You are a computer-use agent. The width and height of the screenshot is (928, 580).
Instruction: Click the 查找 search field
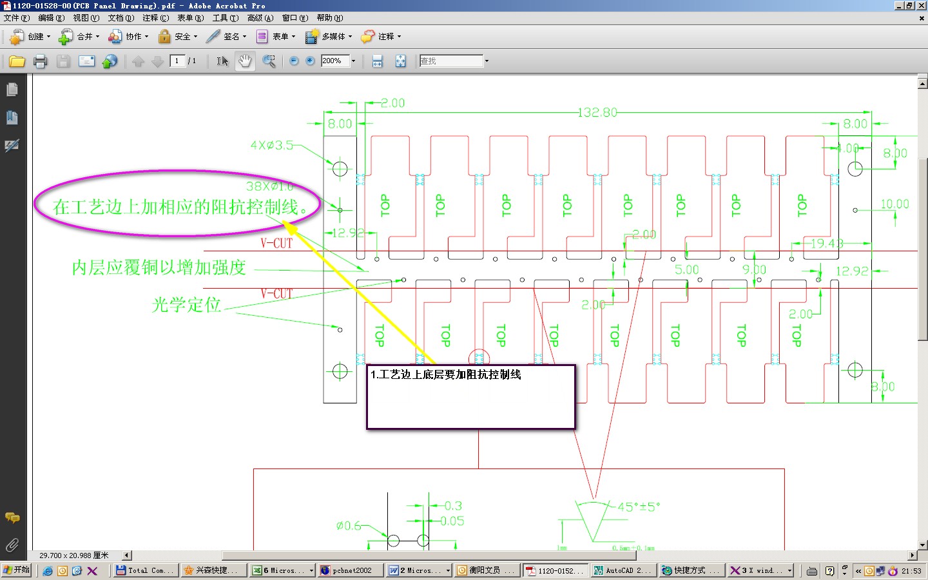451,61
